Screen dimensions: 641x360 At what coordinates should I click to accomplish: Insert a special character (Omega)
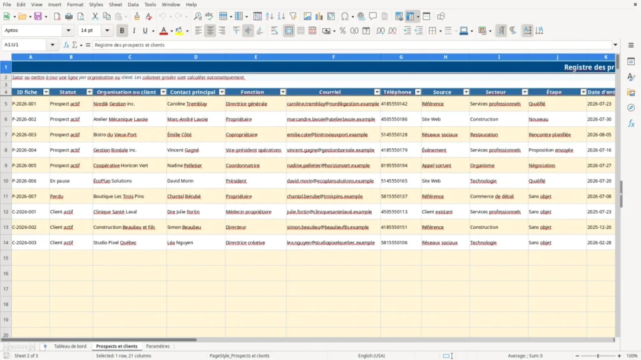(x=345, y=16)
